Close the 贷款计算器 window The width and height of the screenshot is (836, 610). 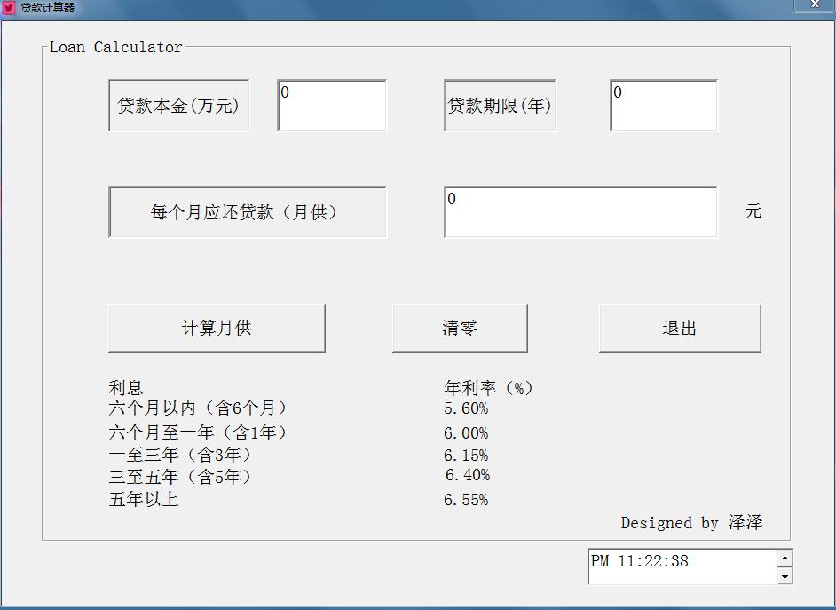pyautogui.click(x=814, y=4)
